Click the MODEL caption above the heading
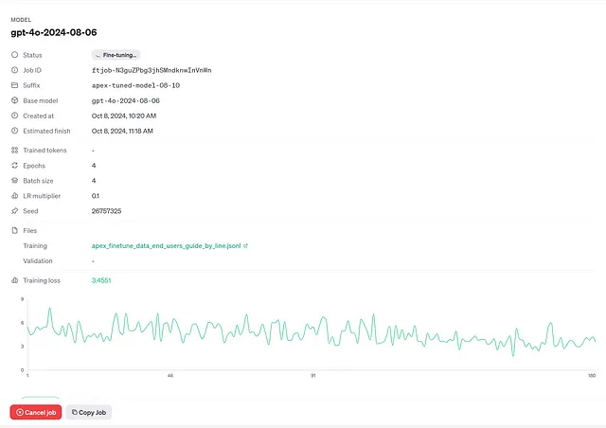This screenshot has width=606, height=428. [21, 20]
